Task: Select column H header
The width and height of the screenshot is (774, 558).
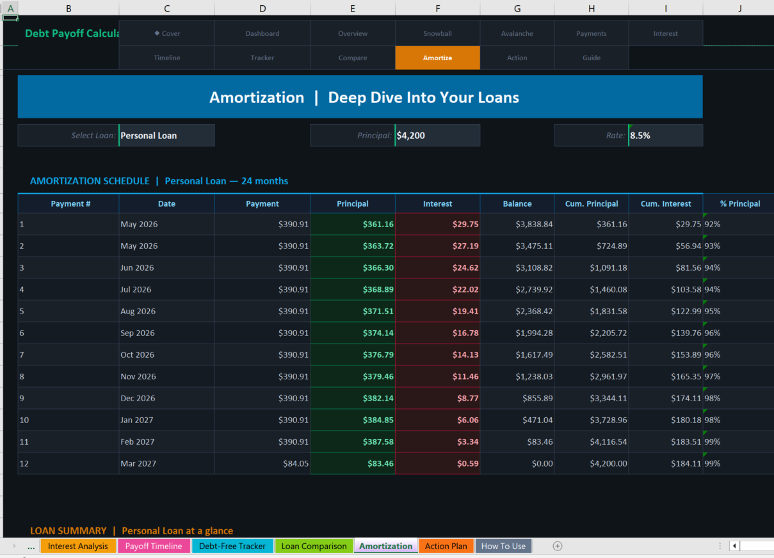Action: coord(592,8)
